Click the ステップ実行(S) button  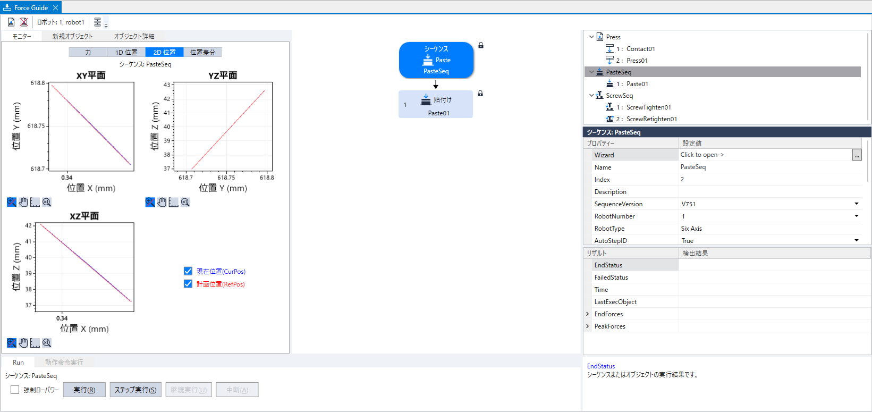click(136, 390)
